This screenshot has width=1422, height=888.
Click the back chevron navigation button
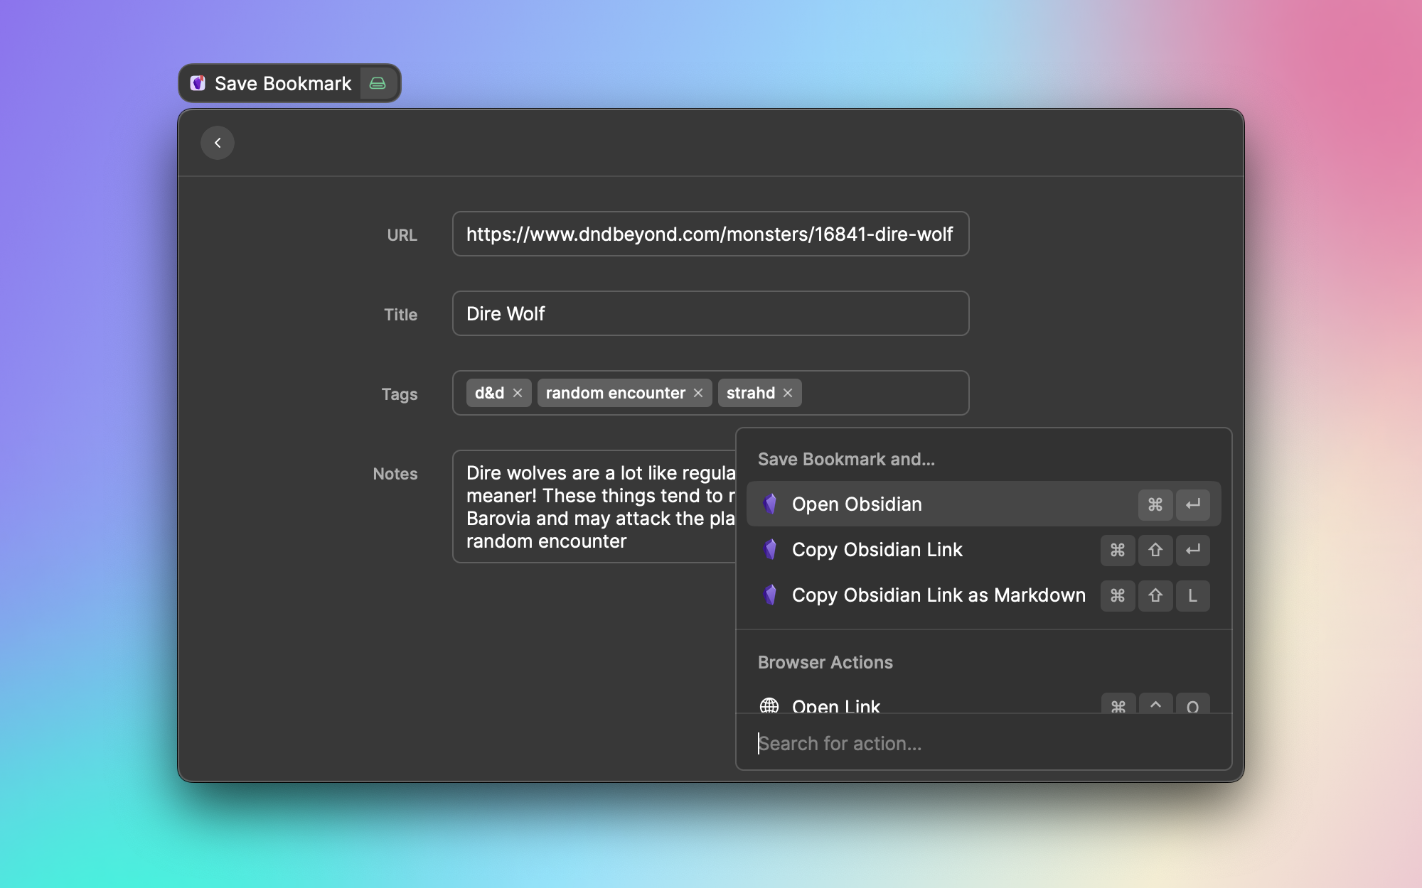tap(217, 141)
